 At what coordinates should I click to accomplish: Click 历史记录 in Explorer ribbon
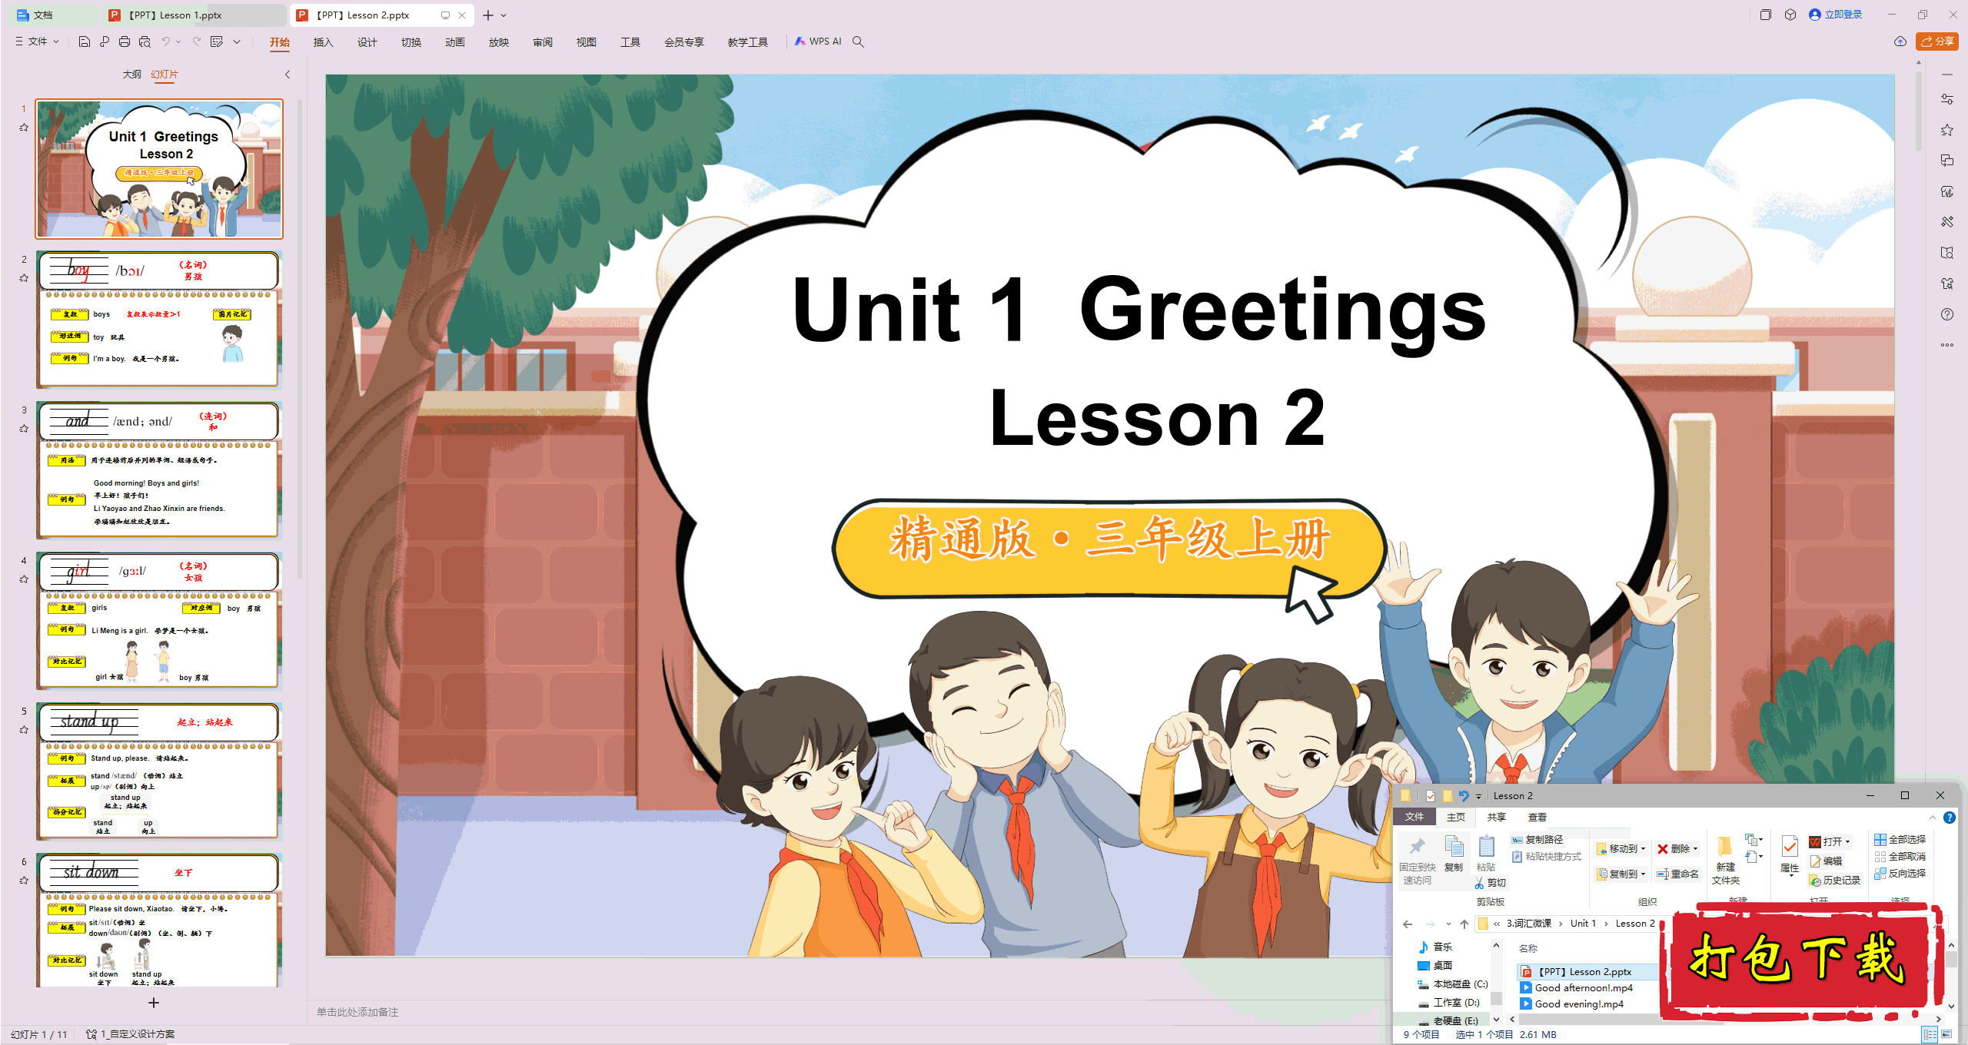click(x=1835, y=881)
